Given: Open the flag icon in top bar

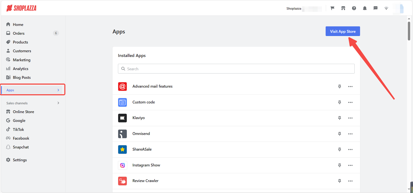Looking at the screenshot, I should click(332, 8).
